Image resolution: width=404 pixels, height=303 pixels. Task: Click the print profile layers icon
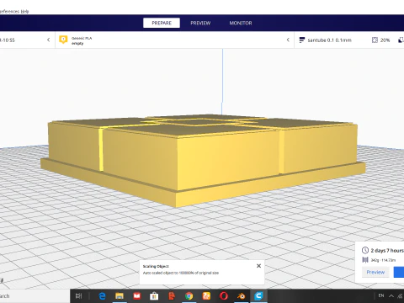pyautogui.click(x=302, y=40)
